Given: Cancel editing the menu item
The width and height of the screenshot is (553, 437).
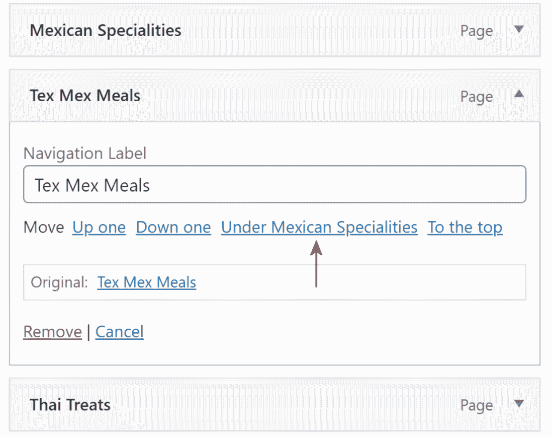Looking at the screenshot, I should pos(120,332).
